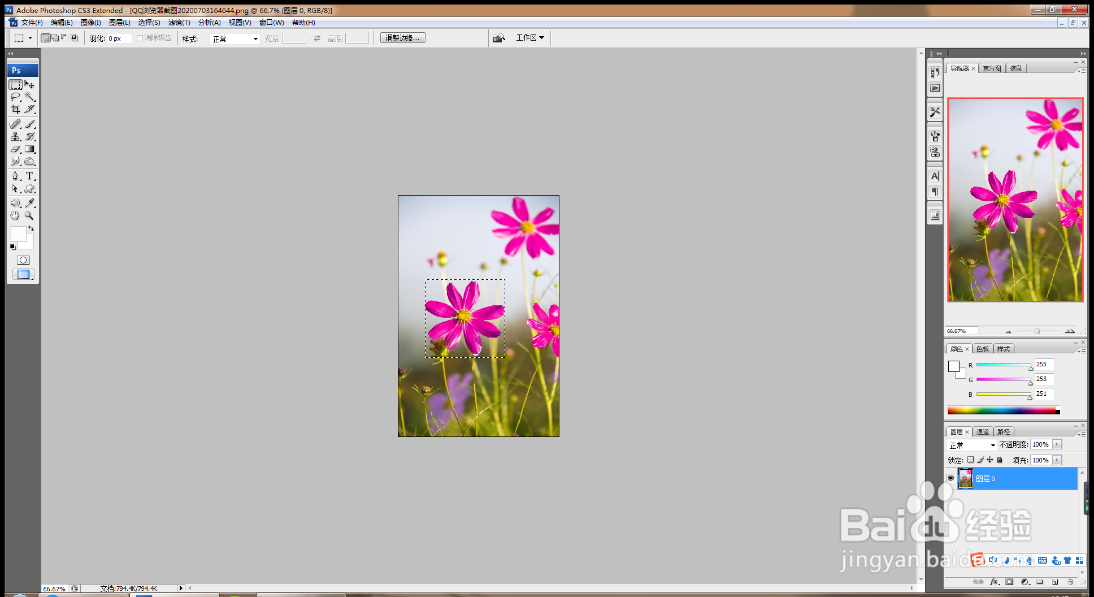Create a new layer group
Screen dimensions: 1094x597
[x=1040, y=582]
